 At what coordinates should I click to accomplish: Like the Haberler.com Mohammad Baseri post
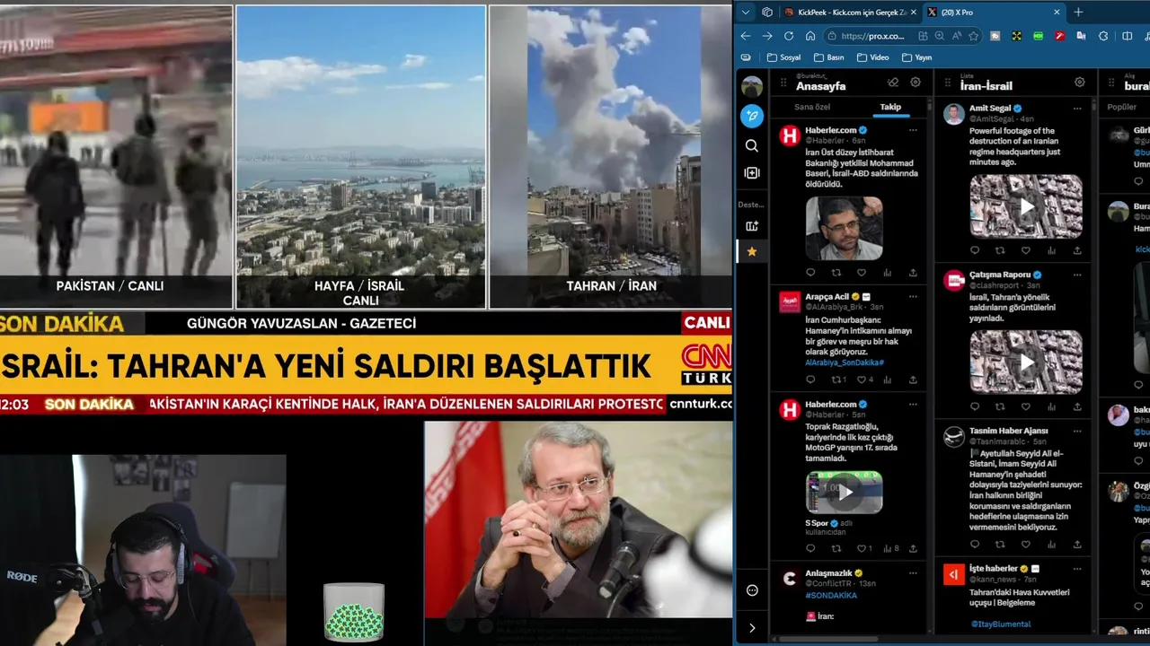862,273
